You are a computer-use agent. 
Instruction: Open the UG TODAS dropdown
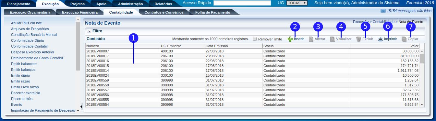[x=297, y=3]
